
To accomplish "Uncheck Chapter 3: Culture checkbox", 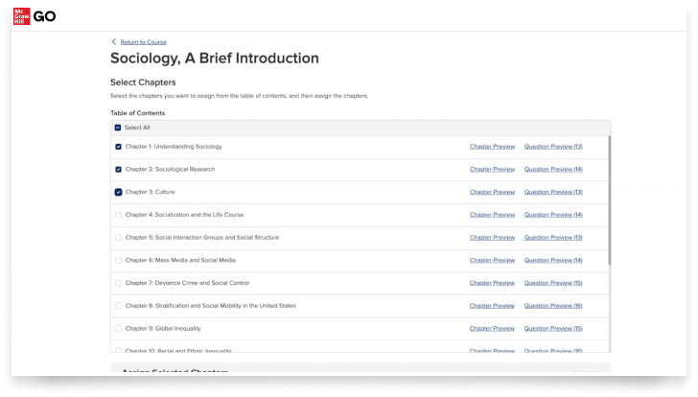I will [119, 192].
